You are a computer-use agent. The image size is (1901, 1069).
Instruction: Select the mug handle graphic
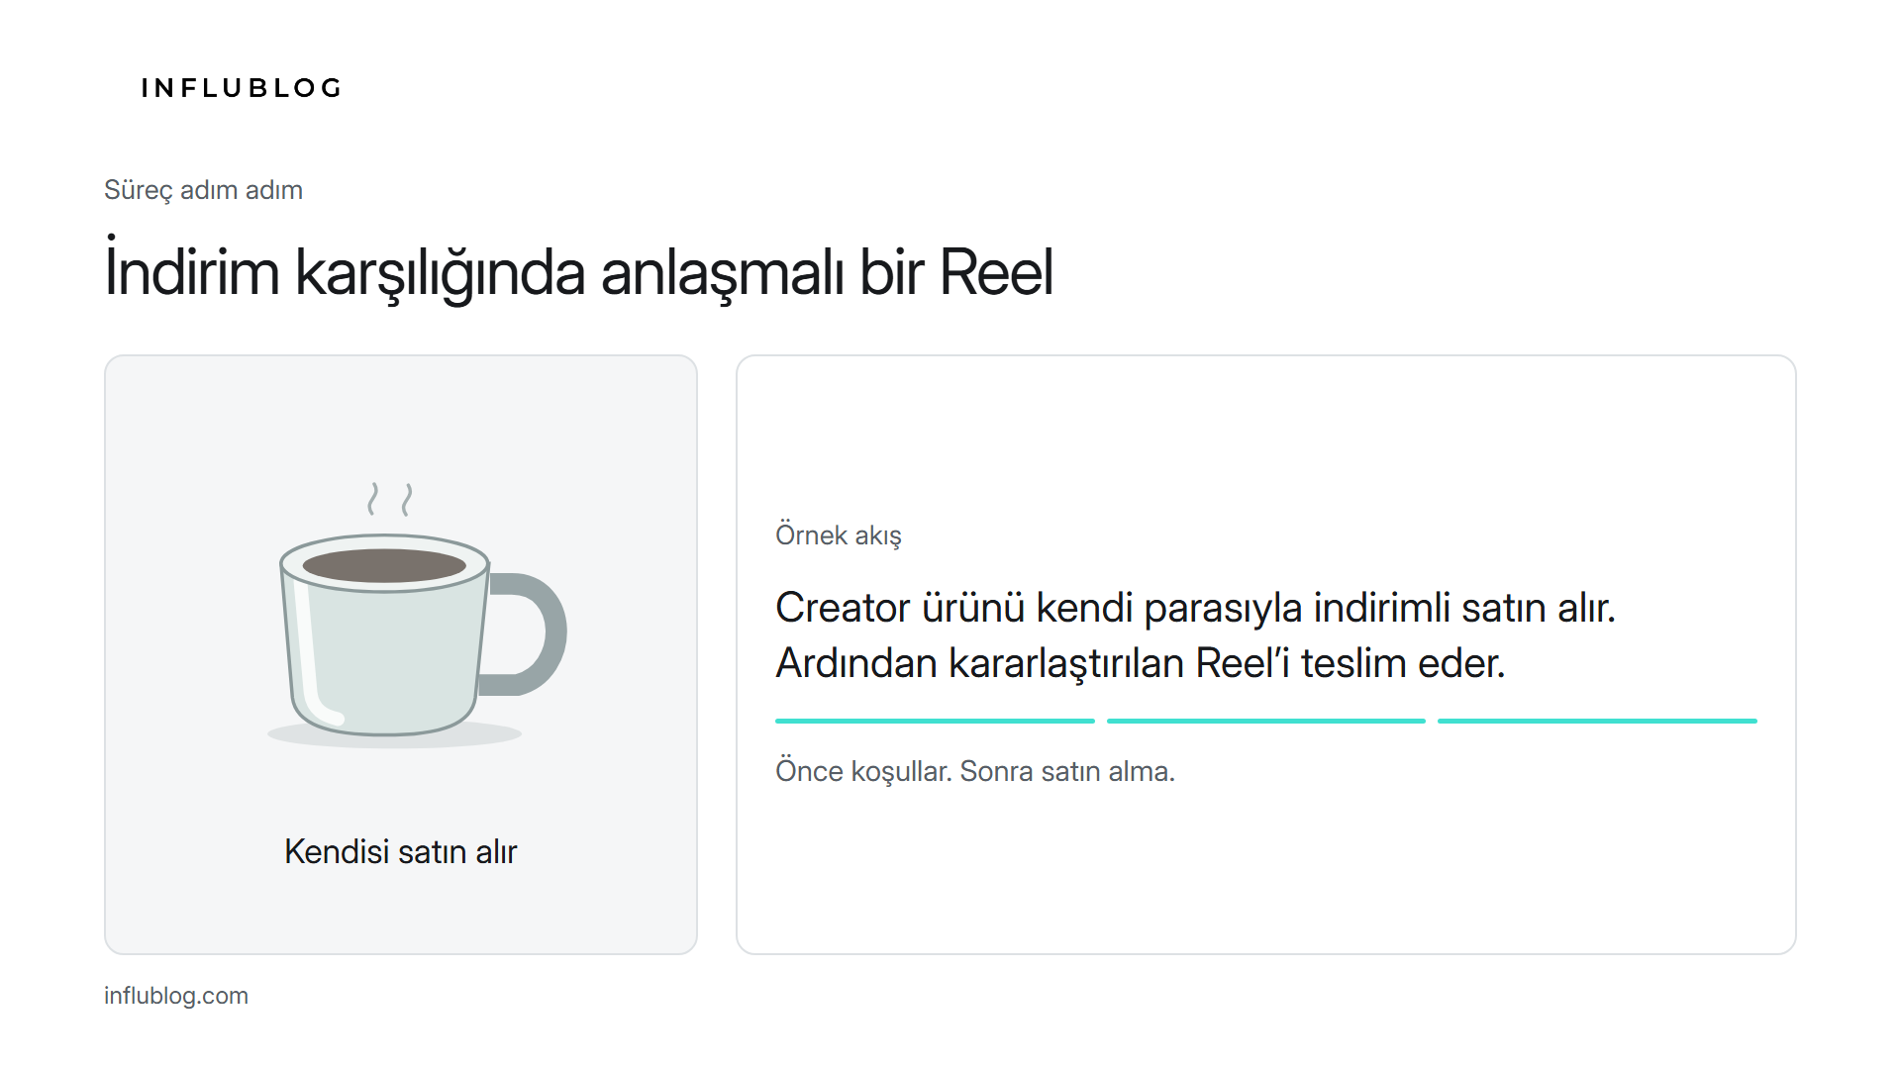point(525,633)
